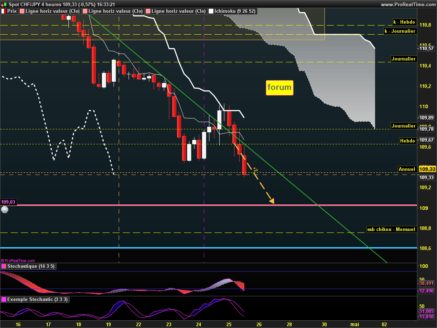437x328 pixels.
Task: Open the www.ProRealTime.com link
Action: coord(408,4)
